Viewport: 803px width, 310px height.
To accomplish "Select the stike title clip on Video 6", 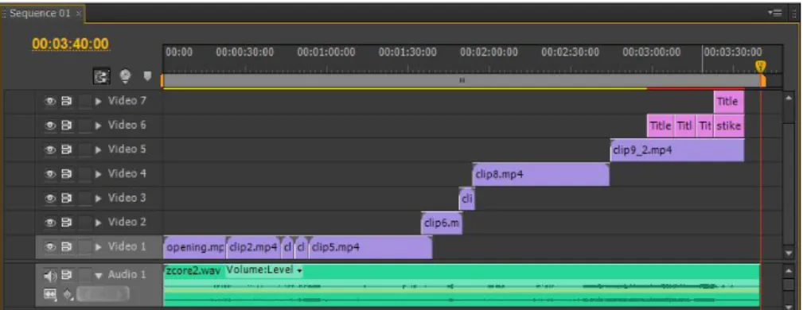I will (x=729, y=126).
